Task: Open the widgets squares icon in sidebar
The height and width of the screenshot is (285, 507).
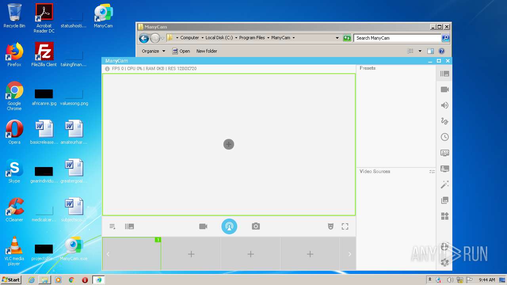Action: 444,216
